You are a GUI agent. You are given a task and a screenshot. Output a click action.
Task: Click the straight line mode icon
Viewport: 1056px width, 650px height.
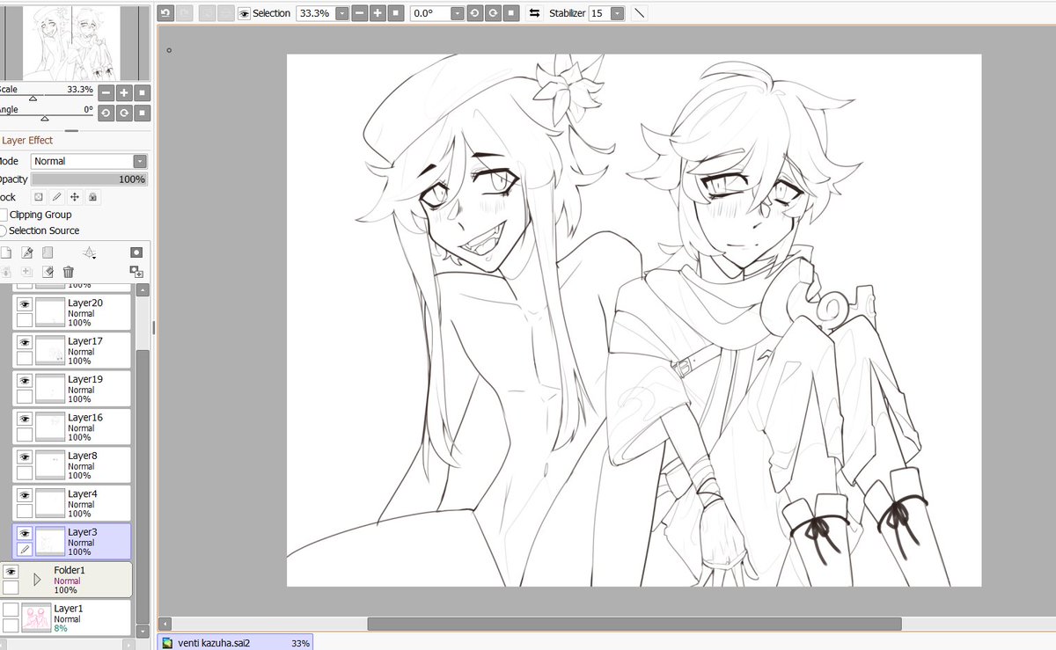(640, 13)
